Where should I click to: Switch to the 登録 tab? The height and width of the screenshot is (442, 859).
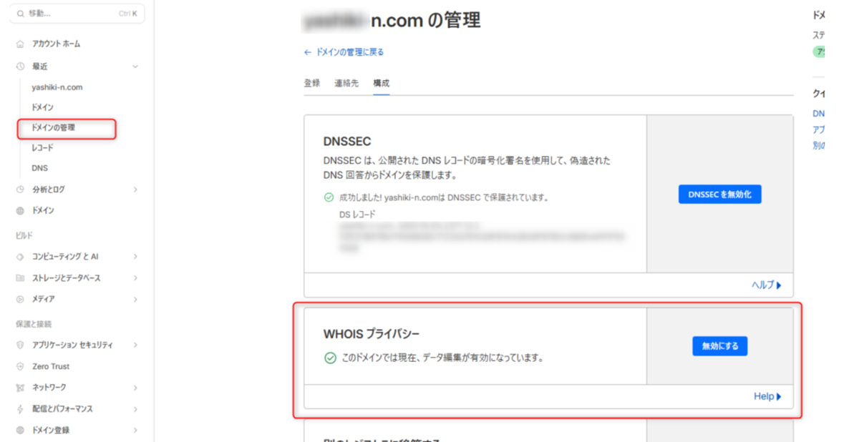pyautogui.click(x=312, y=84)
